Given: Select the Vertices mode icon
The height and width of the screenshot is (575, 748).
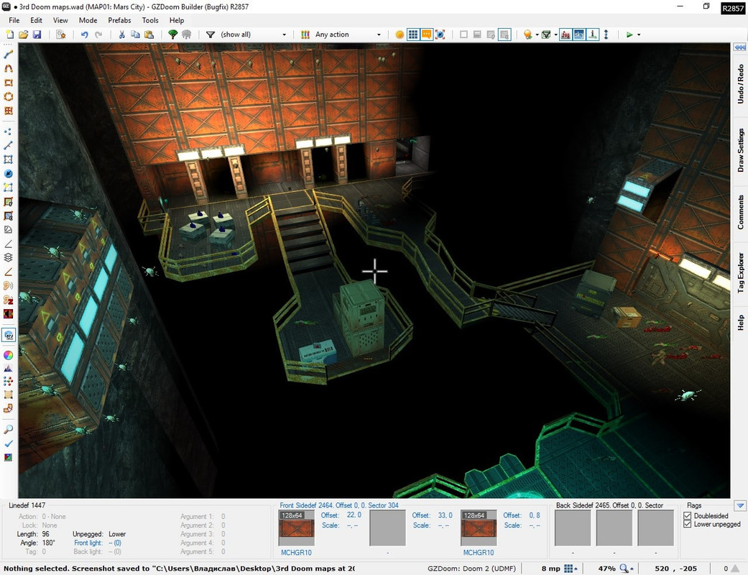Looking at the screenshot, I should click(x=8, y=132).
